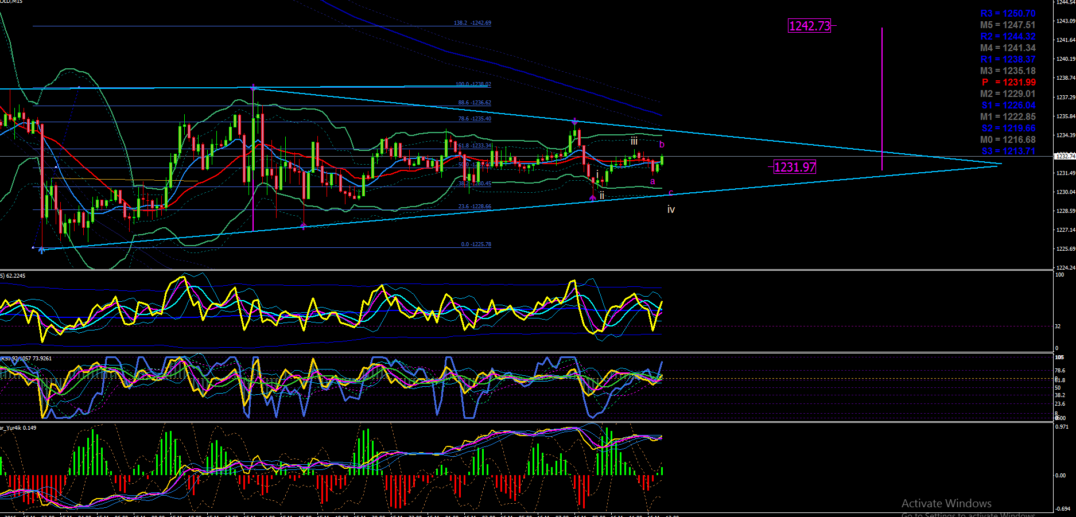Click the magenta wave b label
This screenshot has height=517, width=1076.
coord(662,145)
